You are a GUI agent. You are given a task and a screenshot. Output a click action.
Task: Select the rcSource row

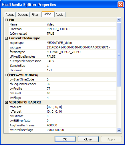click(x=62, y=107)
